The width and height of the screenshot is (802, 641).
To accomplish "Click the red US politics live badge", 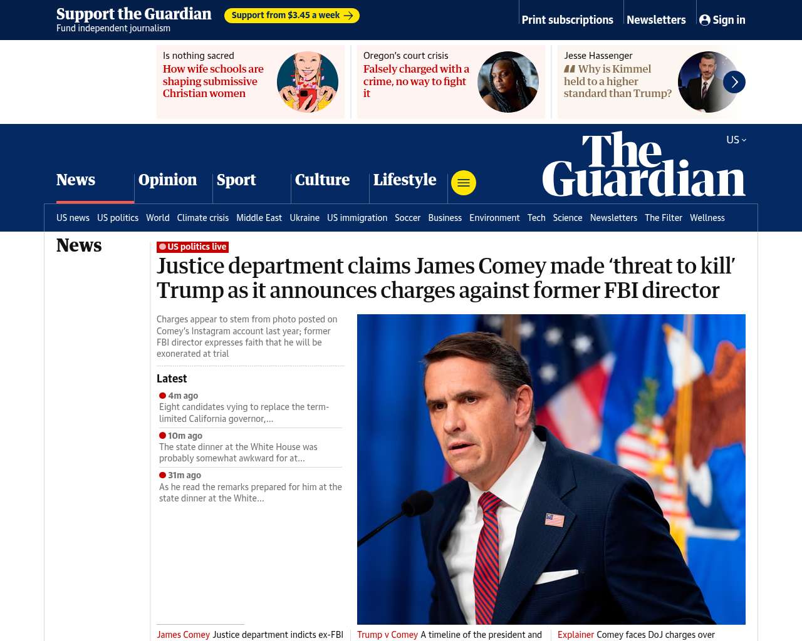I will click(193, 247).
